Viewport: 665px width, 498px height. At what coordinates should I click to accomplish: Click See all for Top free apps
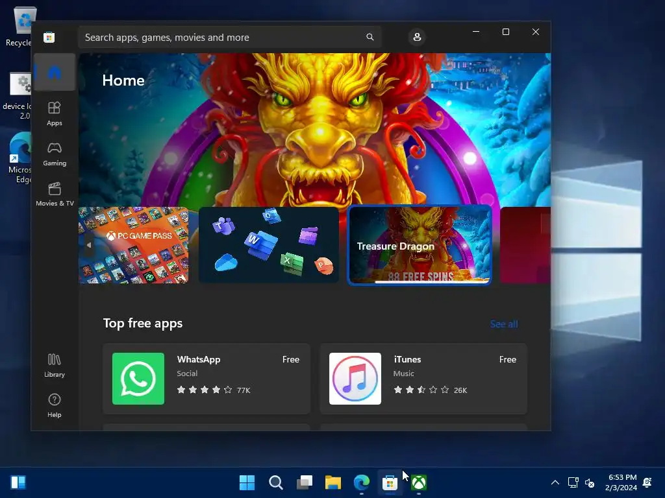(504, 324)
